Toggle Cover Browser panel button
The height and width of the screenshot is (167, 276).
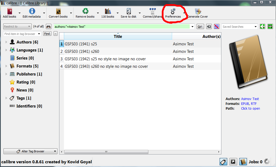(x=233, y=162)
